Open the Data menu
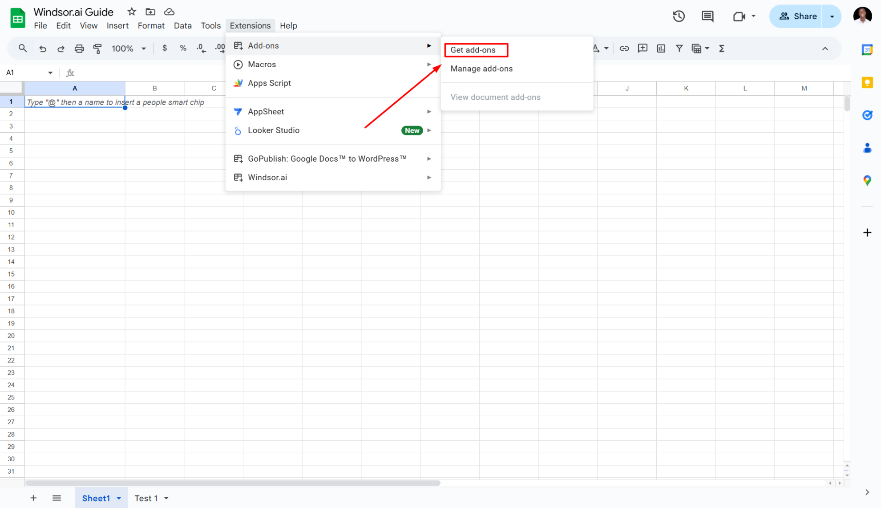881x508 pixels. point(182,25)
